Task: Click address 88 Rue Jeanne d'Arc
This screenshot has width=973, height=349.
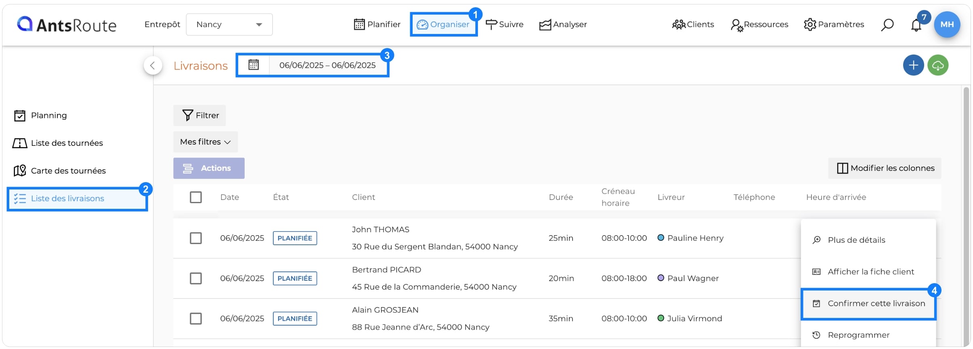Action: coord(420,327)
